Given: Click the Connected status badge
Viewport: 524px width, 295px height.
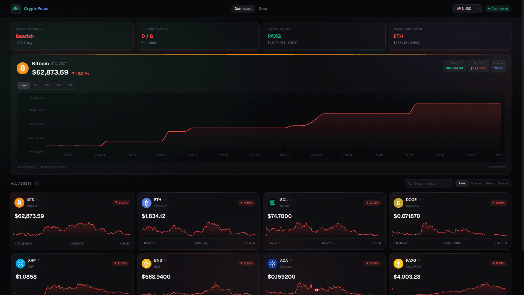Looking at the screenshot, I should tap(498, 9).
